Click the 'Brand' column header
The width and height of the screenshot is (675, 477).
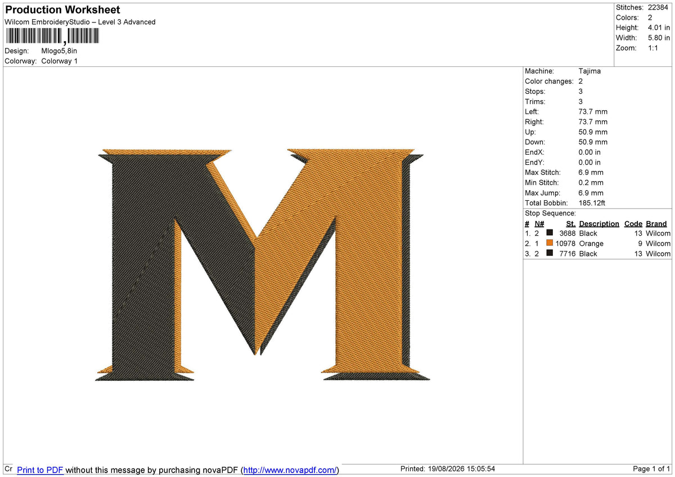click(x=656, y=223)
